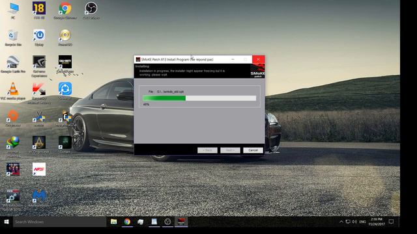Image resolution: width=417 pixels, height=234 pixels.
Task: Click the SMoKE patch logo in installer
Action: (x=257, y=71)
